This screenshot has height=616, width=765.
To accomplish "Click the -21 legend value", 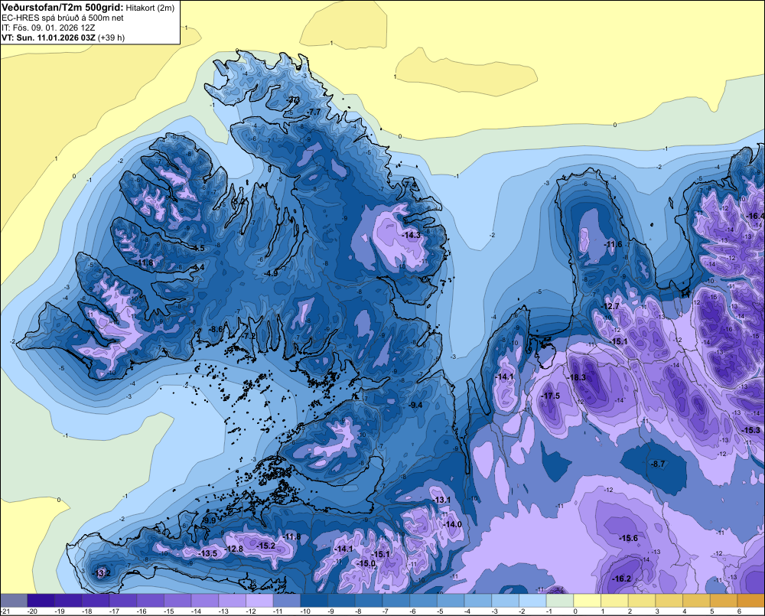I will tap(5, 611).
